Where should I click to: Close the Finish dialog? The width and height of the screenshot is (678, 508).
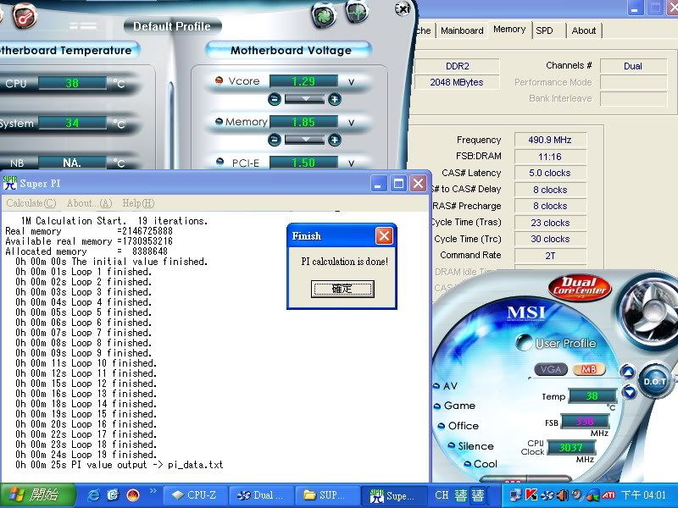(x=384, y=236)
